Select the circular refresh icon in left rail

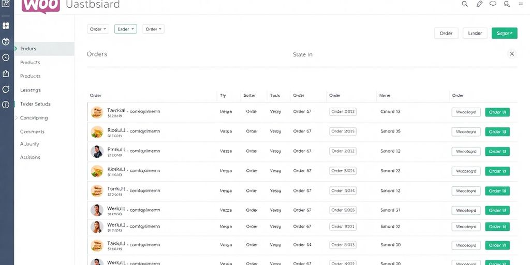pos(6,89)
